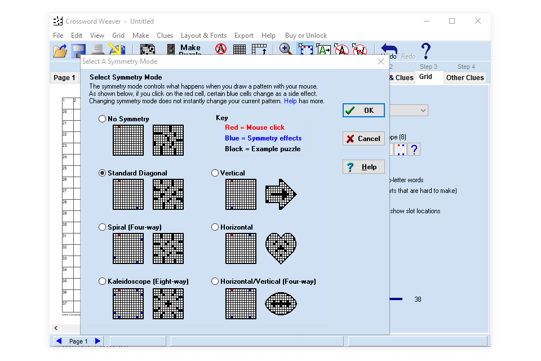Open the Export menu
This screenshot has width=541, height=361.
pos(244,36)
